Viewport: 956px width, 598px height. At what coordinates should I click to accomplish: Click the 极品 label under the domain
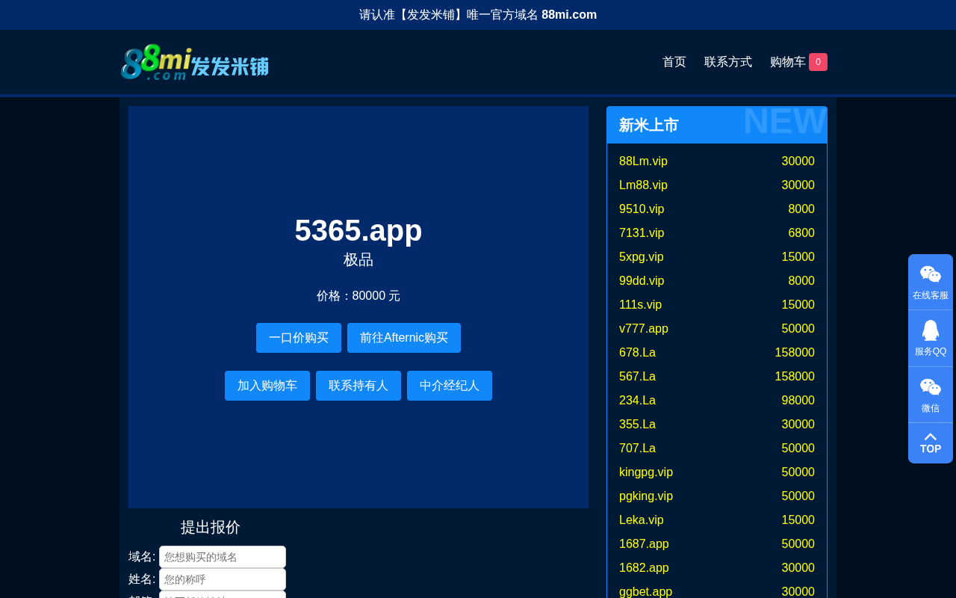(x=358, y=259)
